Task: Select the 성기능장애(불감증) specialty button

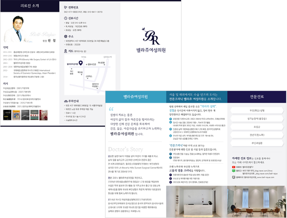Action: point(257,118)
